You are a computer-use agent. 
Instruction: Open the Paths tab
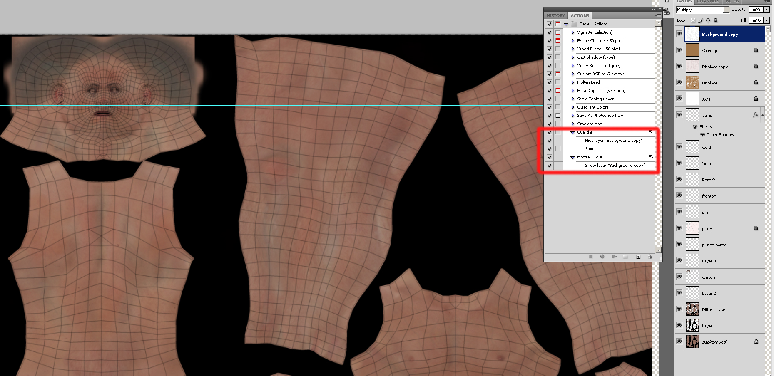pyautogui.click(x=732, y=2)
